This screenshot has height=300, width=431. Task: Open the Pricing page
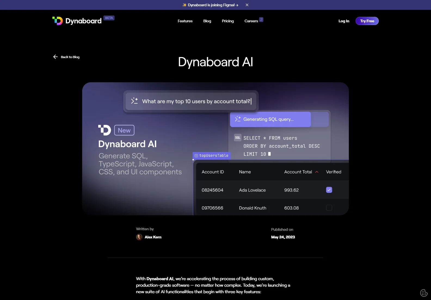(x=228, y=21)
